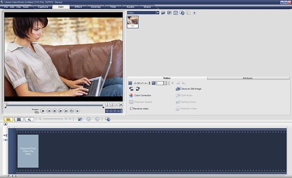Image resolution: width=292 pixels, height=178 pixels.
Task: Click the audio fade-out icon
Action: 184,83
